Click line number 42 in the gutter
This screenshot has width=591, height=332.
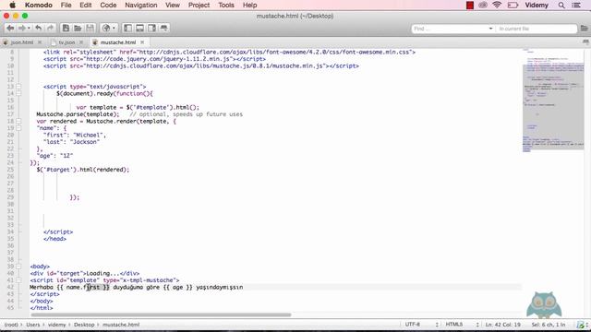click(10, 287)
